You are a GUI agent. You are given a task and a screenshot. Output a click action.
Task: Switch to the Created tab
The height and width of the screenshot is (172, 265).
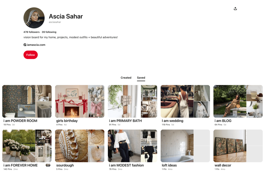[x=126, y=78]
